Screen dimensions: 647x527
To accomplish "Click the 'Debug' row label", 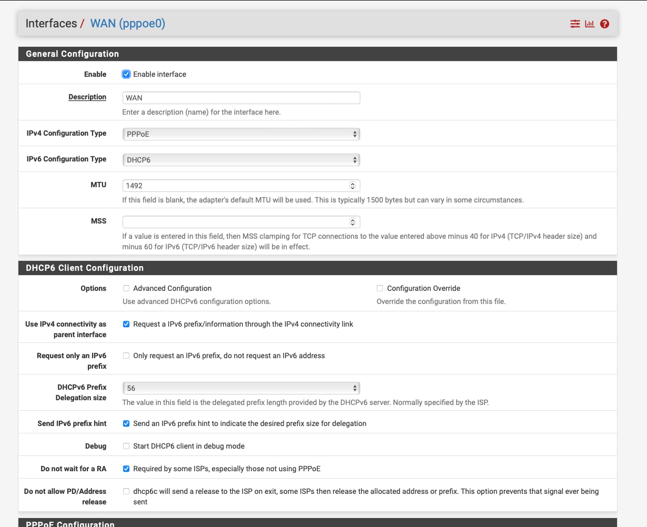I will click(x=96, y=446).
